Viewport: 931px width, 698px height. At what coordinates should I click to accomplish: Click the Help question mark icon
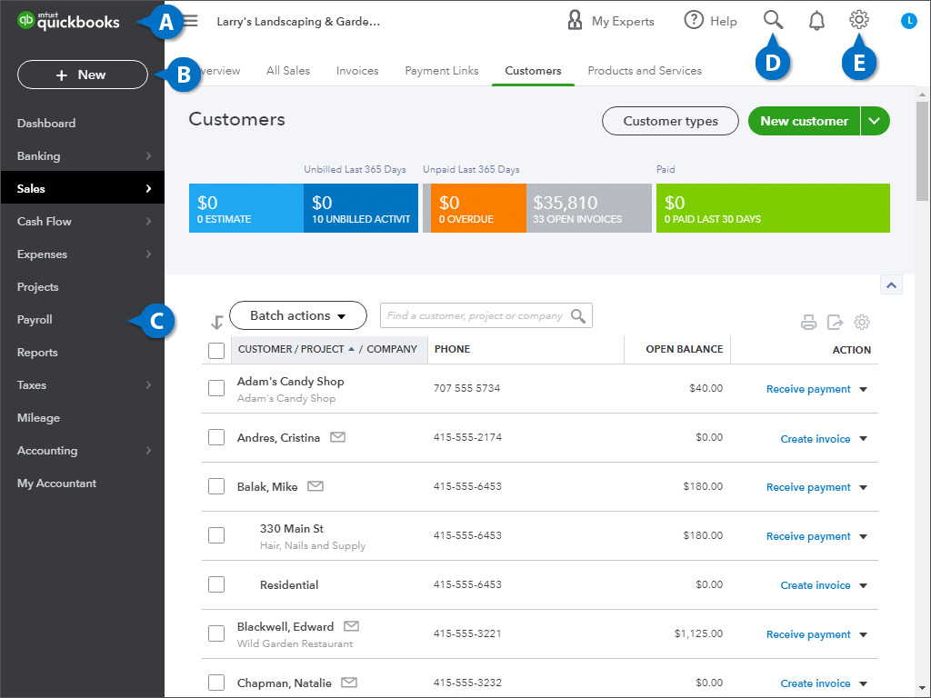point(695,20)
